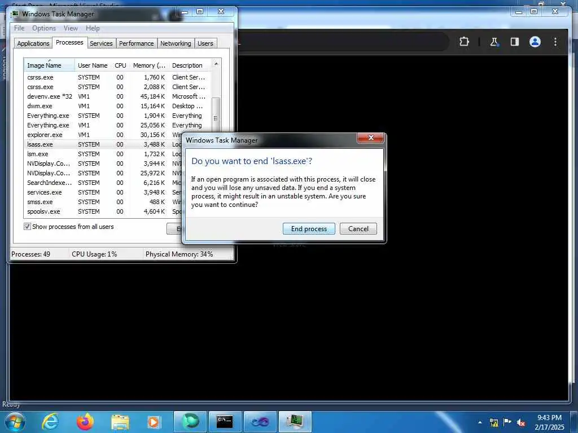Open the Action Center flag tray icon
The height and width of the screenshot is (433, 578).
coord(507,422)
